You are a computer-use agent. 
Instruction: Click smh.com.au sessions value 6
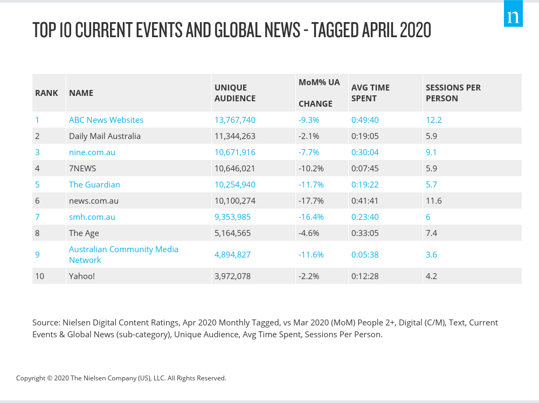click(x=428, y=217)
